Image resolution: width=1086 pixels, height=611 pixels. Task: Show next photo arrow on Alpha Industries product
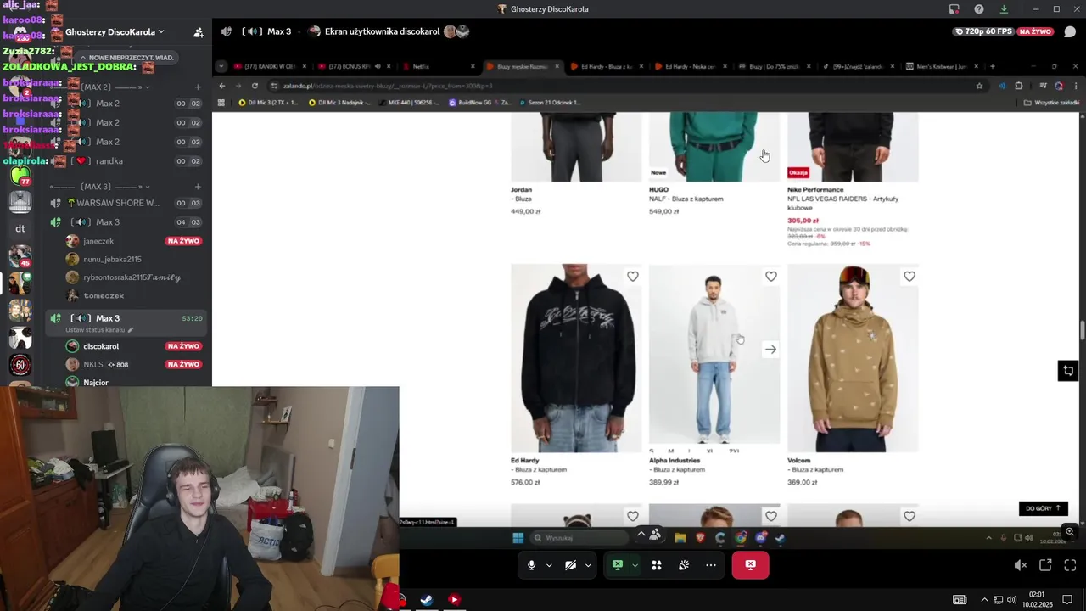[770, 349]
